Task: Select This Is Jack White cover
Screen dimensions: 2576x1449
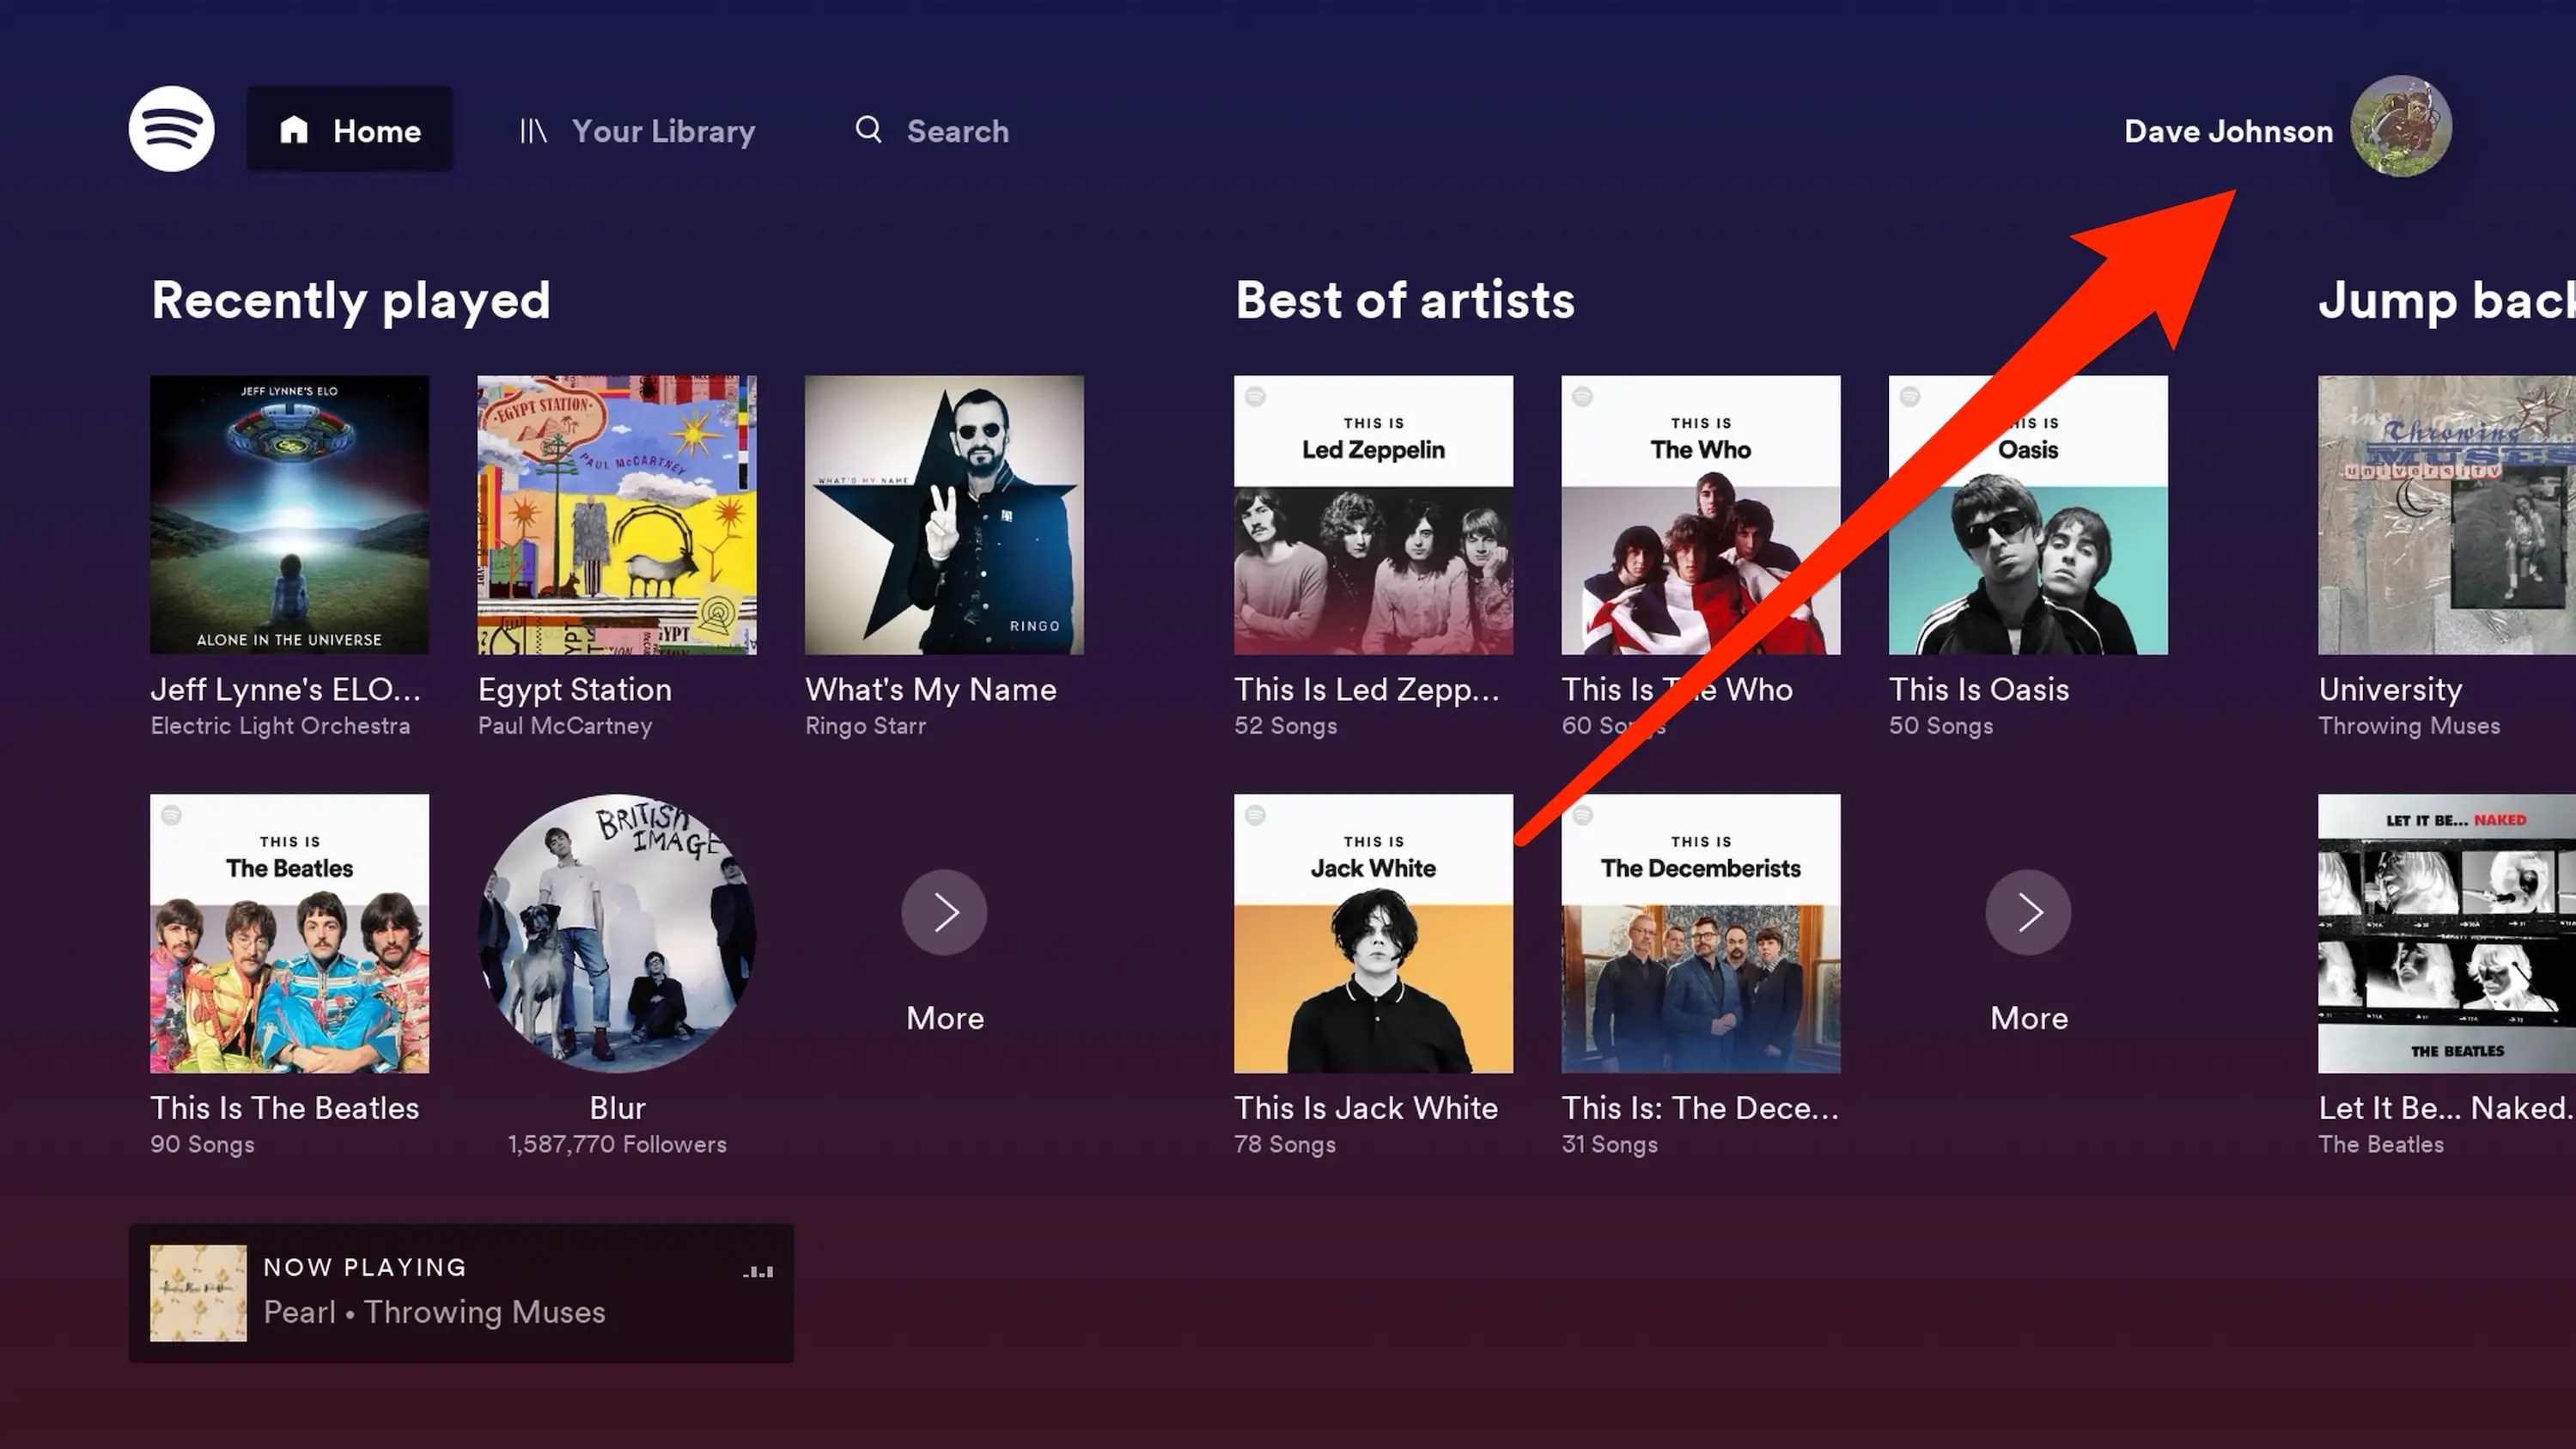Action: (x=1373, y=933)
